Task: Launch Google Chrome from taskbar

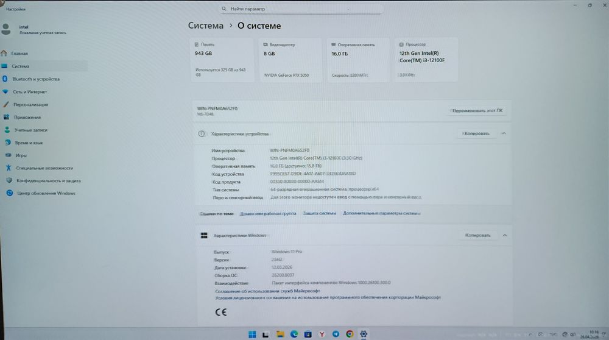Action: 350,334
